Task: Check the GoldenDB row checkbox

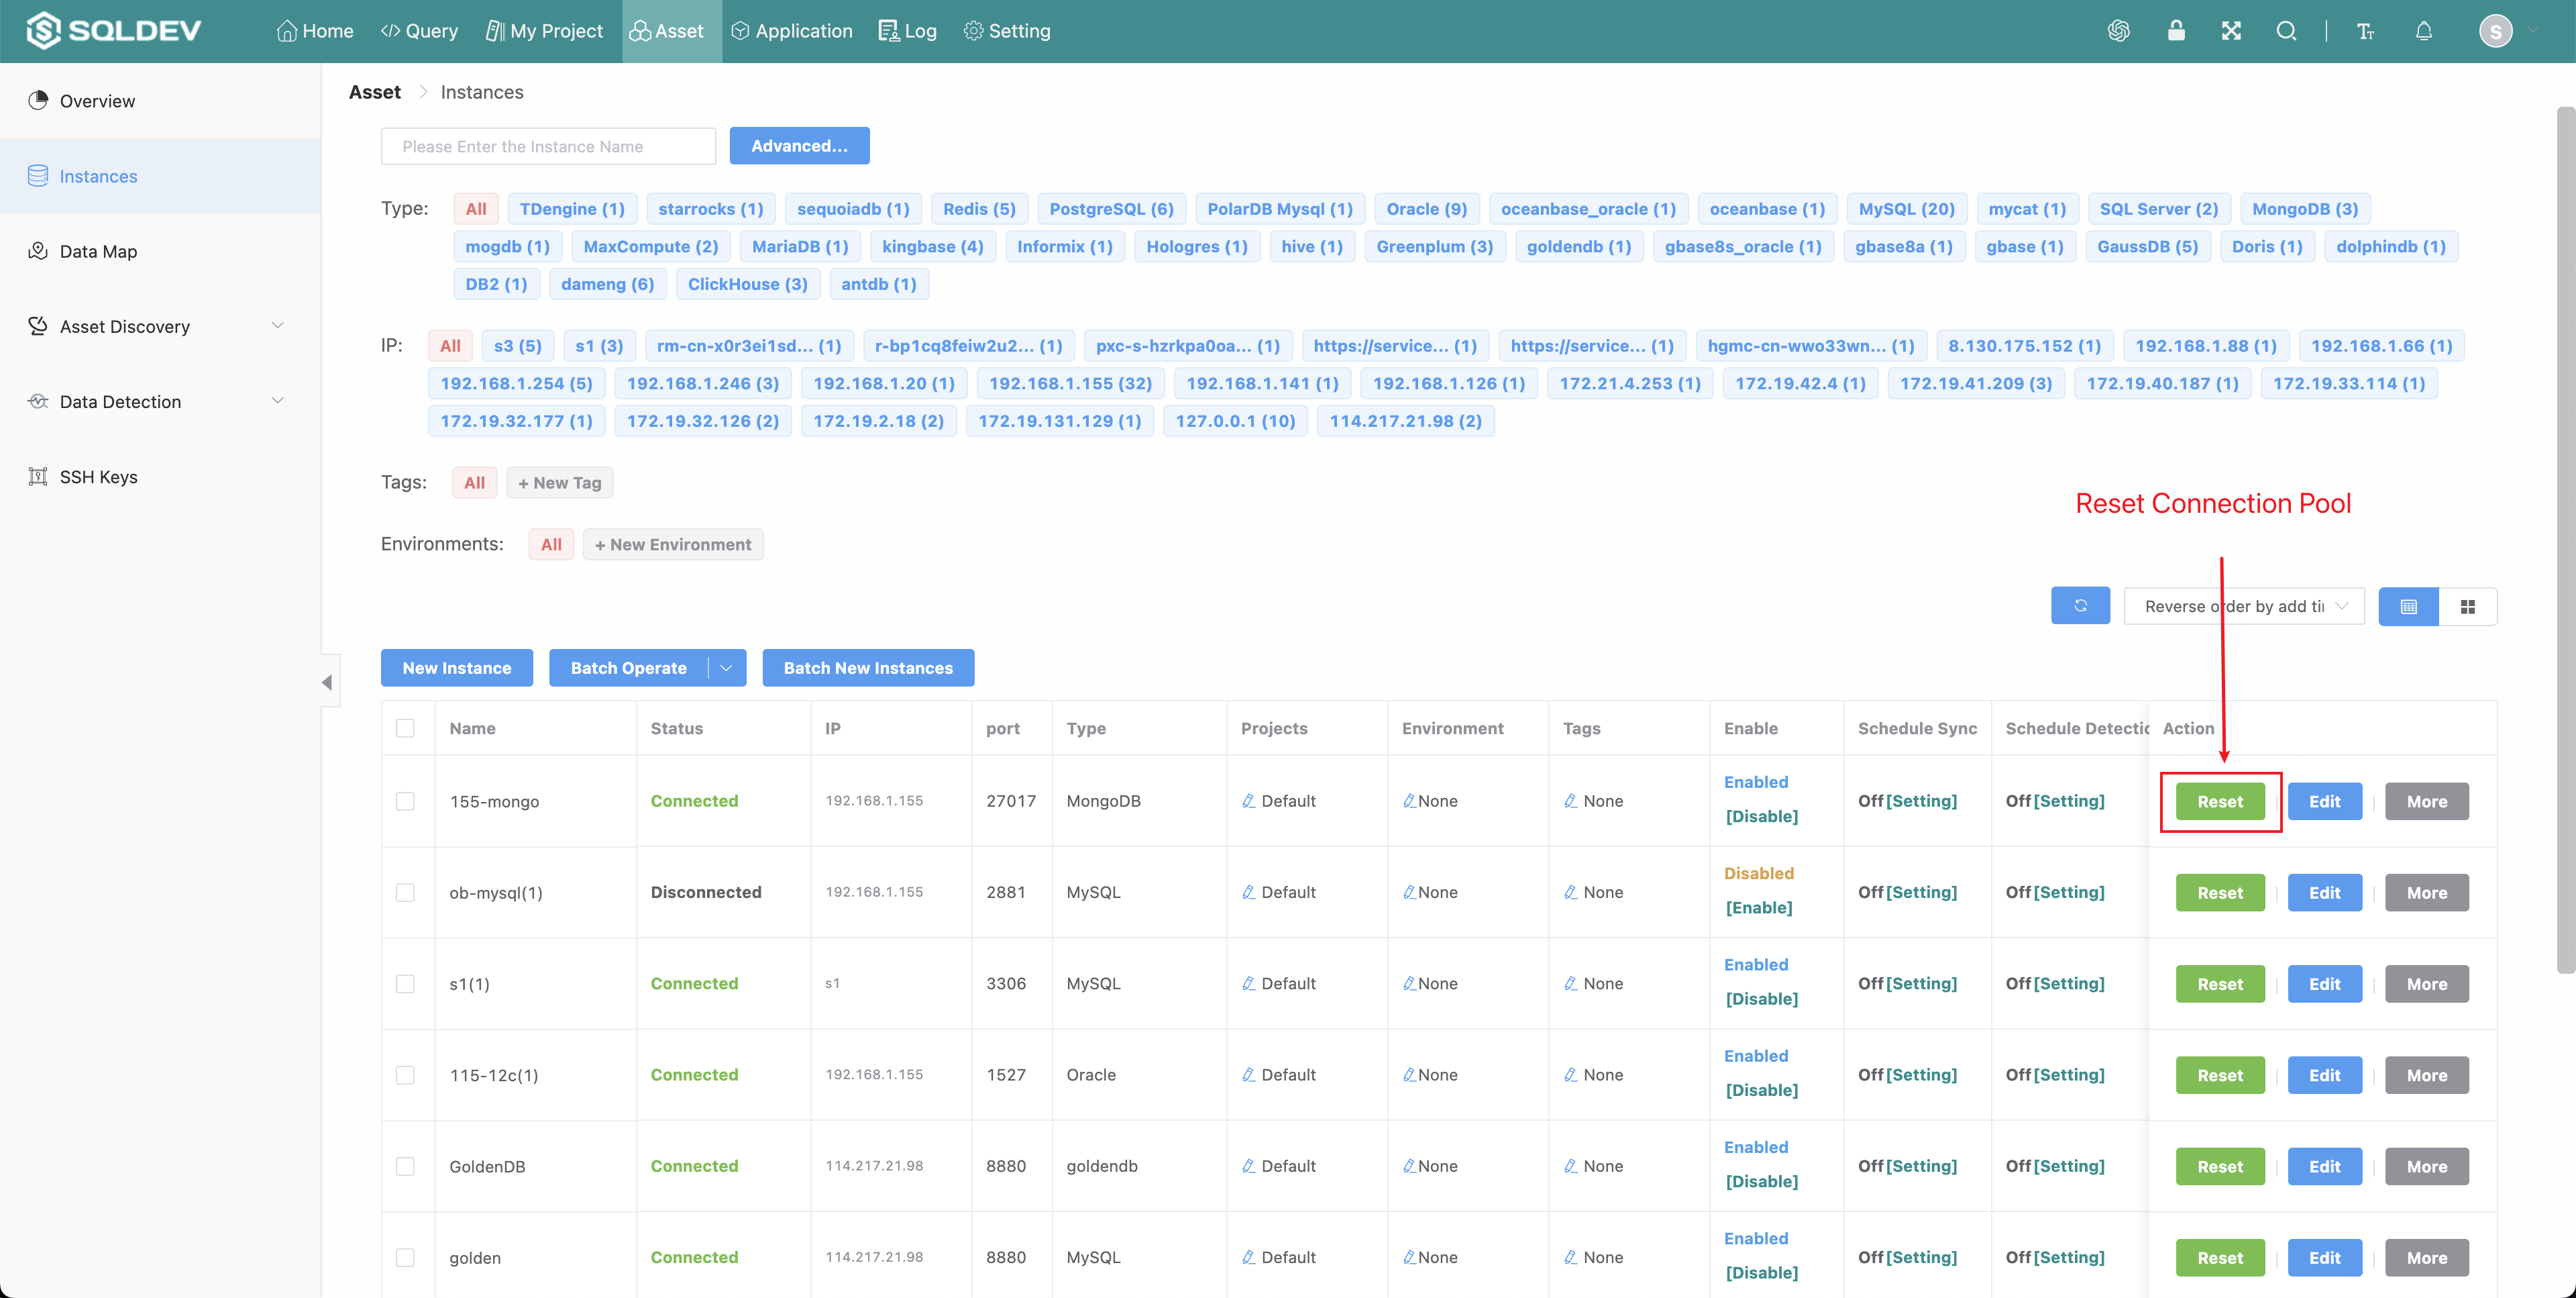Action: pos(405,1166)
